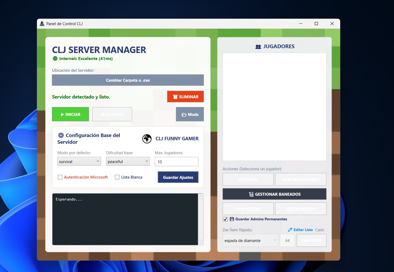Image resolution: width=394 pixels, height=272 pixels.
Task: Click the green internet status globe icon
Action: 55,58
